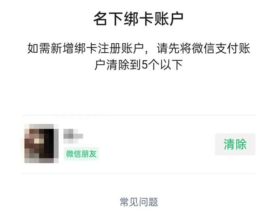Image resolution: width=277 pixels, height=222 pixels.
Task: Click the text 请先将微信支付账
Action: click(x=203, y=48)
